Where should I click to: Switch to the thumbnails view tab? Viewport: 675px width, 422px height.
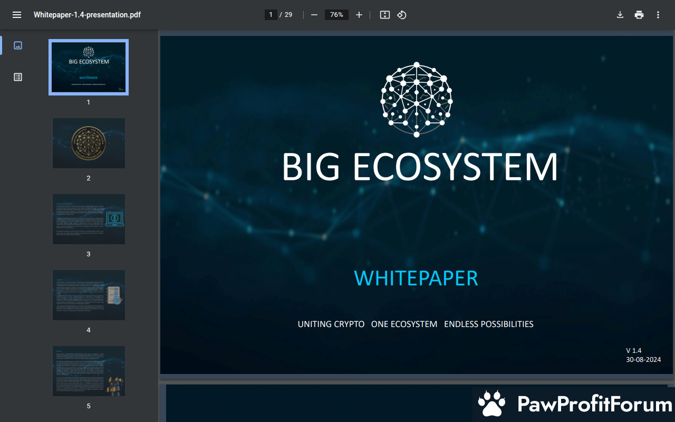[18, 45]
